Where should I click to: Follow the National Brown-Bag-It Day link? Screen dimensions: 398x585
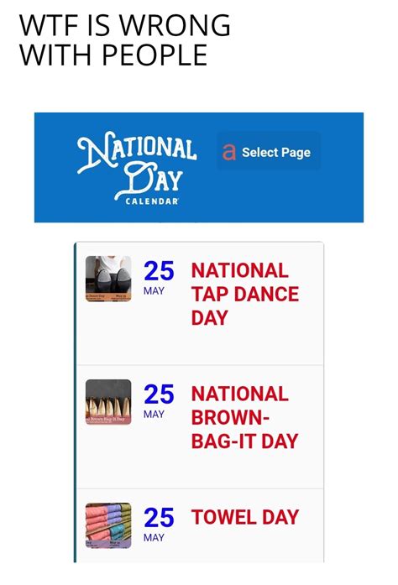[244, 417]
